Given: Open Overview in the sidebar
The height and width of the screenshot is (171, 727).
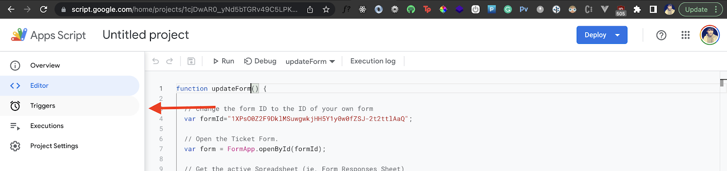Looking at the screenshot, I should pos(70,66).
